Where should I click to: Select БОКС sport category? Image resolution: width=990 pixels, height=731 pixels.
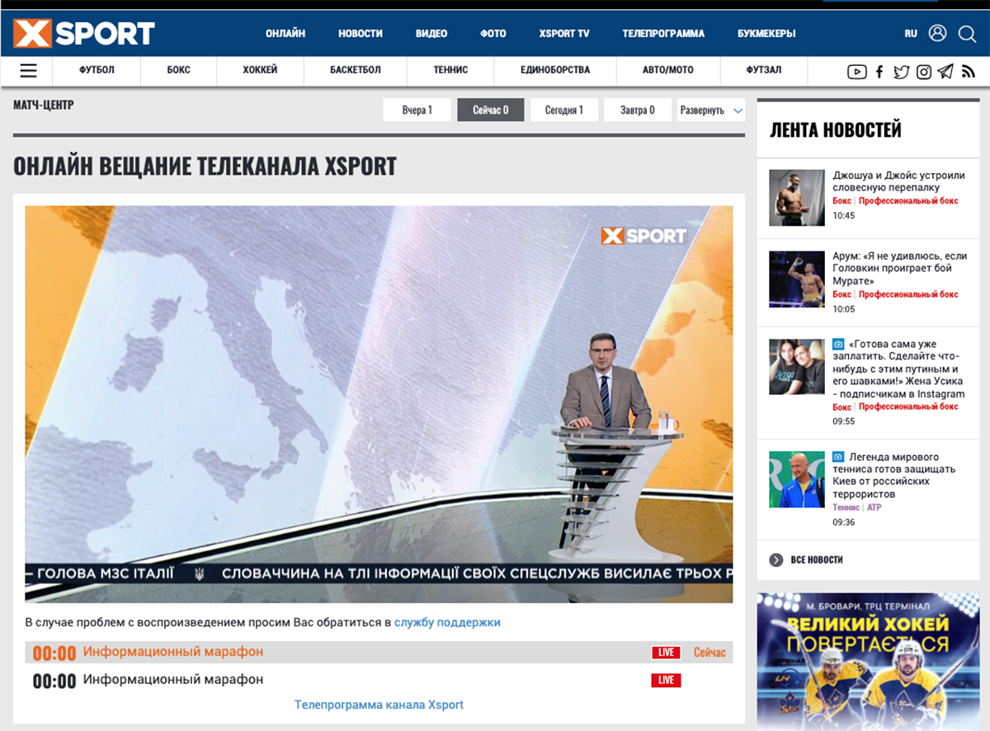coord(178,70)
